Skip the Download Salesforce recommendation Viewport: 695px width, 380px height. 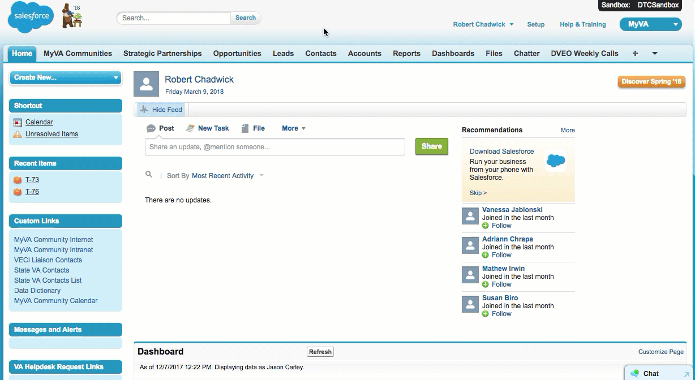point(478,193)
